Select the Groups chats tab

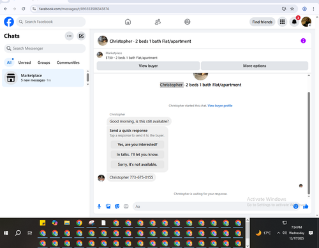[43, 62]
